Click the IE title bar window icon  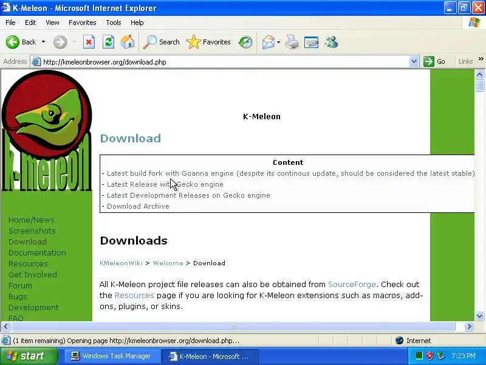click(x=6, y=7)
